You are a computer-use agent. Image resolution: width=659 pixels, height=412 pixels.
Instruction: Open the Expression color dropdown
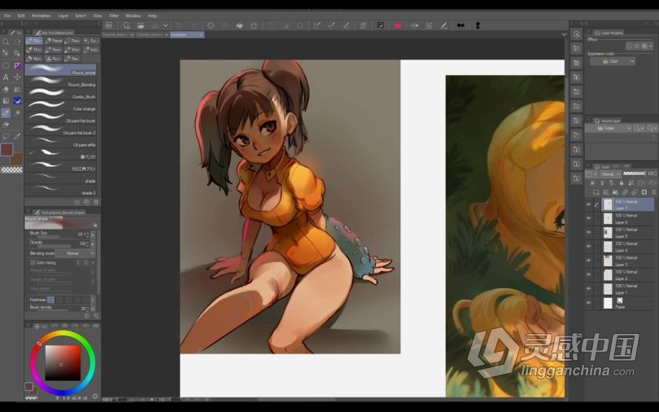click(x=613, y=61)
